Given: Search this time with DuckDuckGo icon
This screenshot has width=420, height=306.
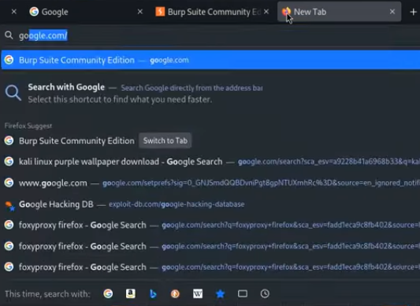Looking at the screenshot, I should (x=175, y=293).
